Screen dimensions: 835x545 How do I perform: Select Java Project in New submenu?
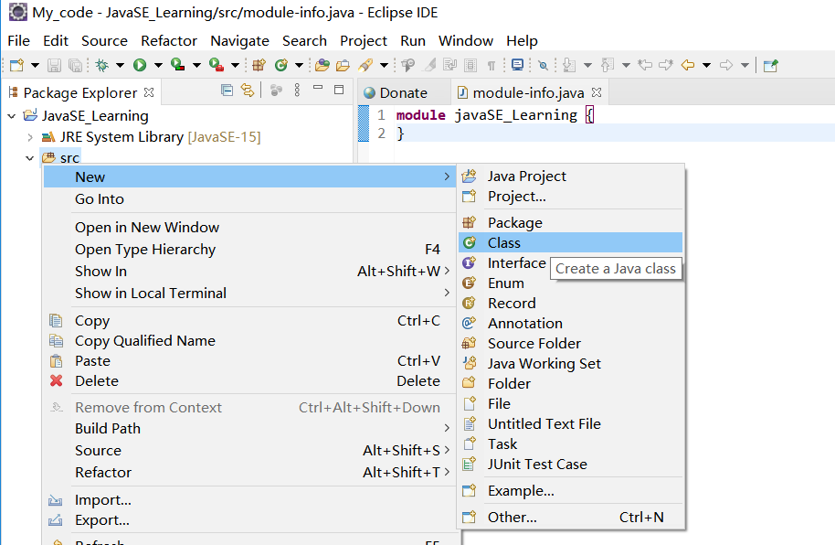click(570, 176)
